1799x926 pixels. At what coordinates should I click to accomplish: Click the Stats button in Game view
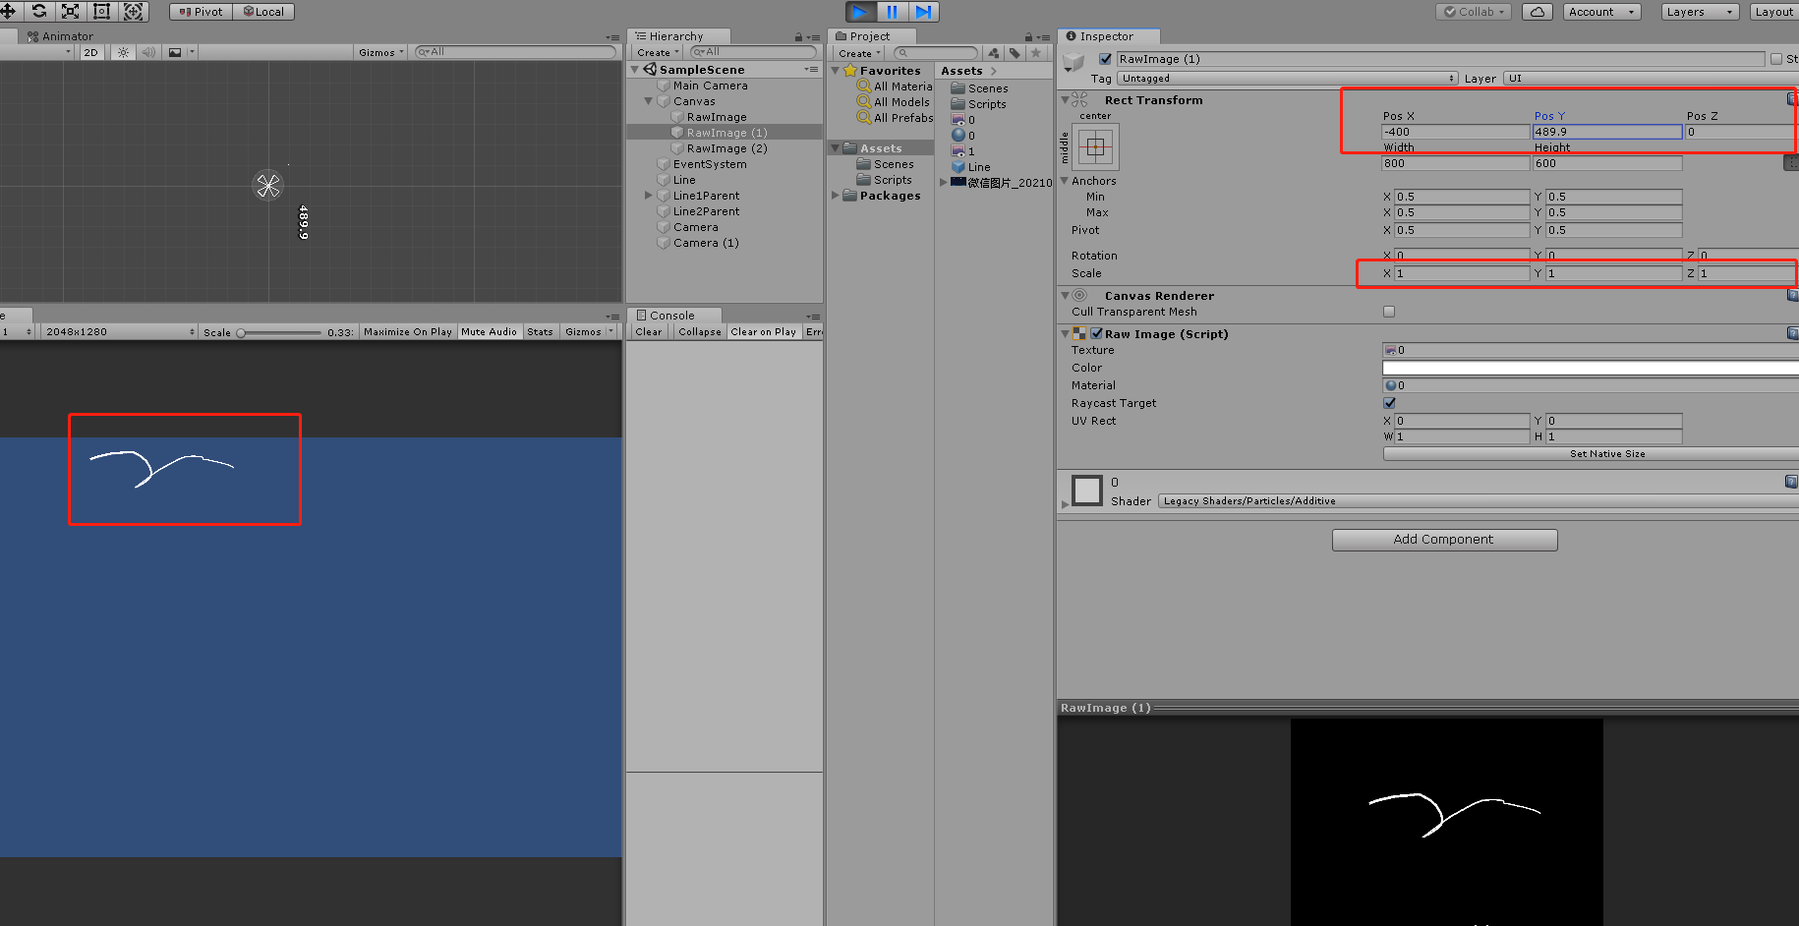tap(541, 332)
